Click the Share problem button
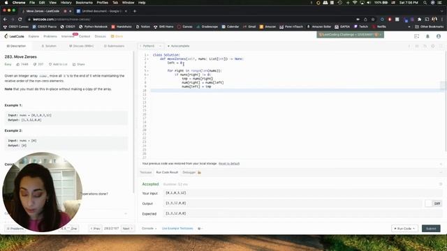This screenshot has width=447, height=251. [79, 64]
